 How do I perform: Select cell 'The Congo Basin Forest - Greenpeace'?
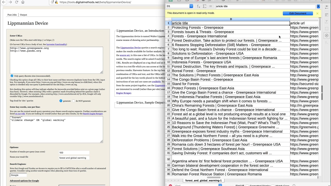click(231, 79)
